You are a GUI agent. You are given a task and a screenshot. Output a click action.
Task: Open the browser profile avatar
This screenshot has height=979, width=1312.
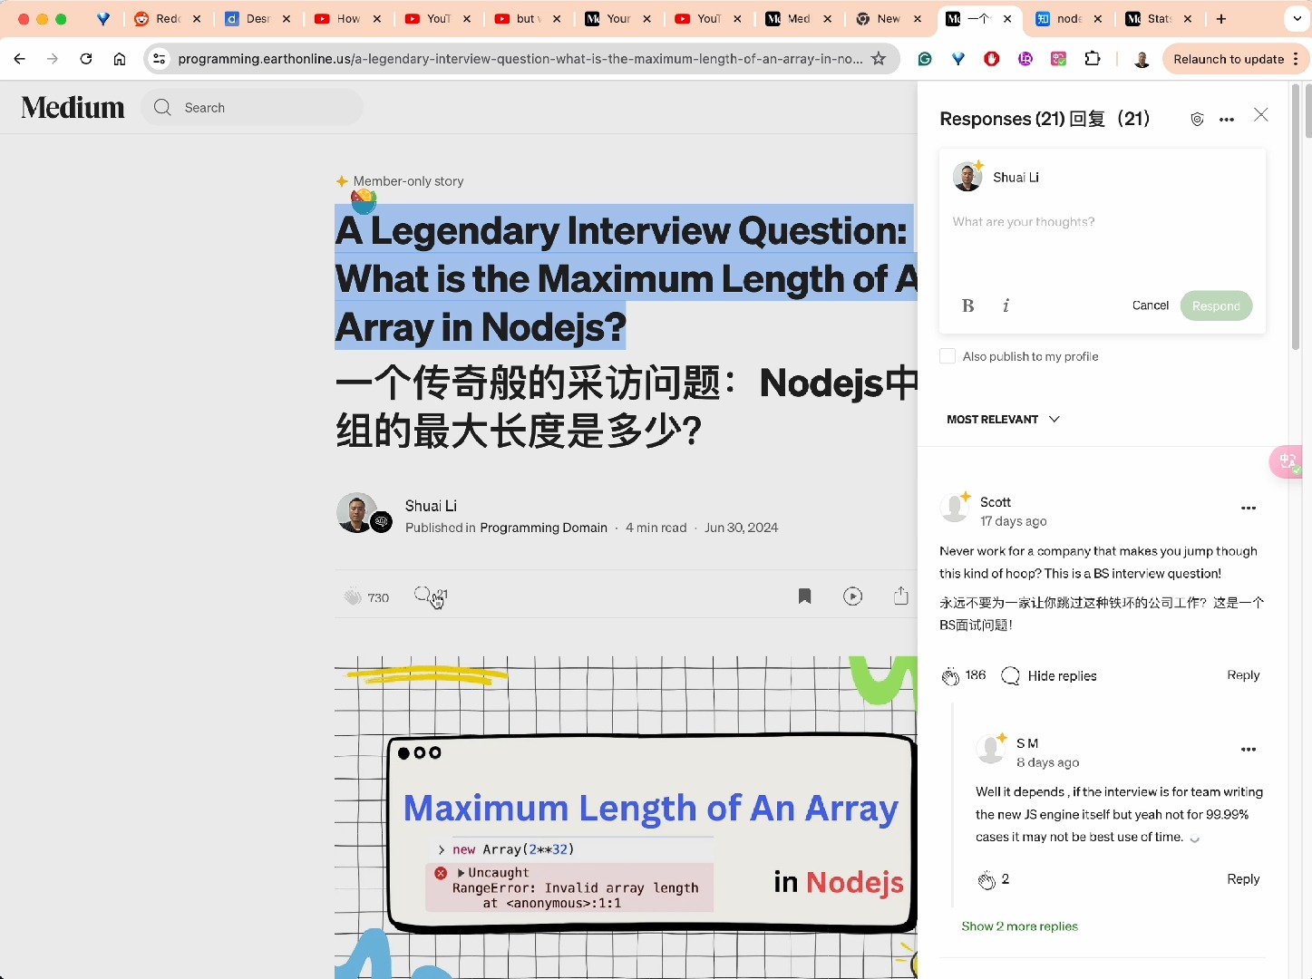[x=1142, y=59]
